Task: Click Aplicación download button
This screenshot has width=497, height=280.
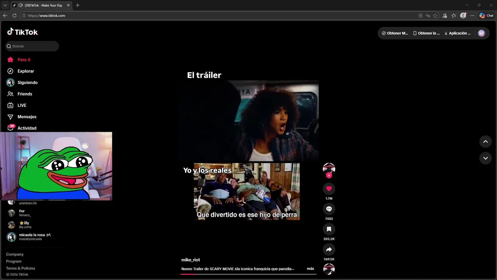Action: 457,33
